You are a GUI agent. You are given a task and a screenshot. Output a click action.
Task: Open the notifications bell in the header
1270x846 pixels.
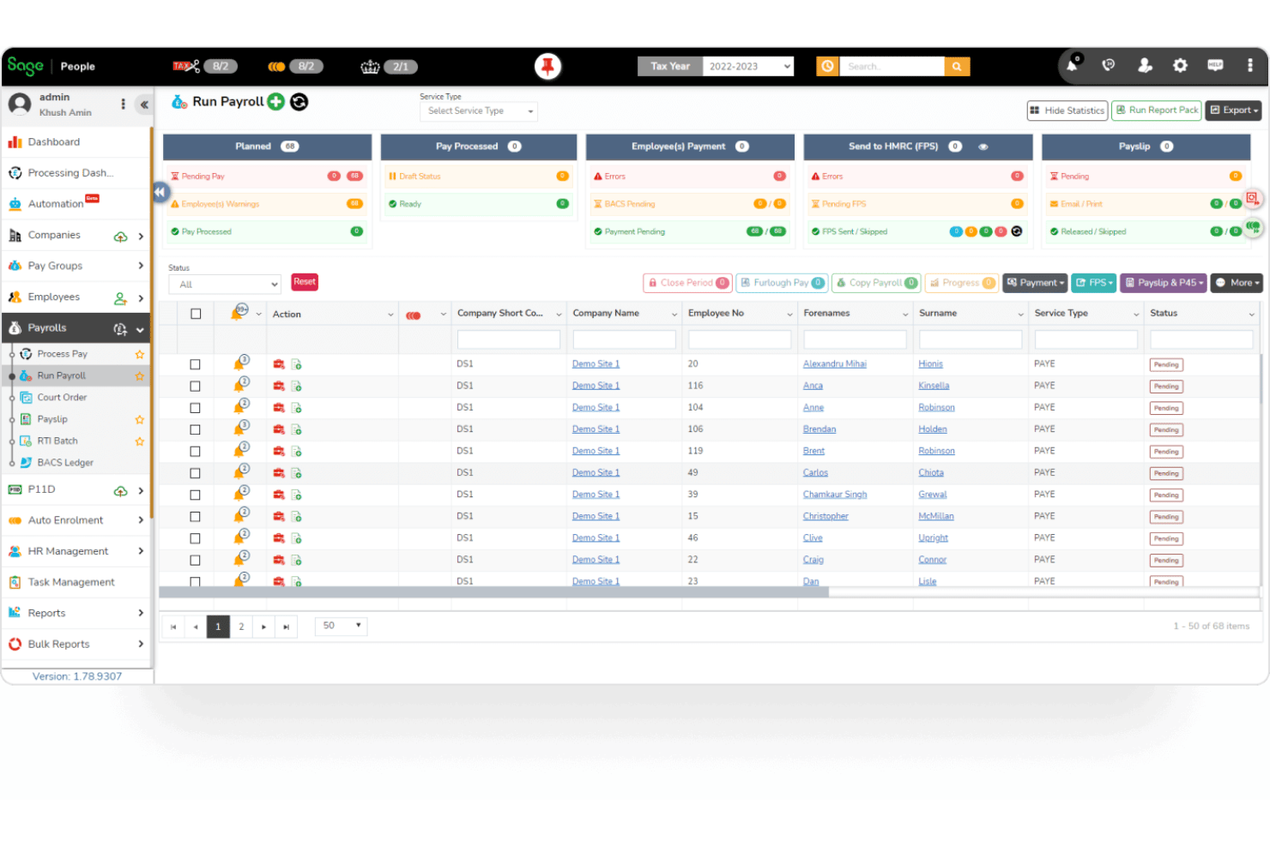click(1072, 65)
